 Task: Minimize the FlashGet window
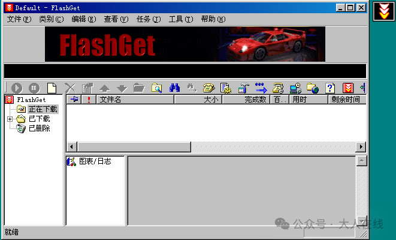pos(341,8)
